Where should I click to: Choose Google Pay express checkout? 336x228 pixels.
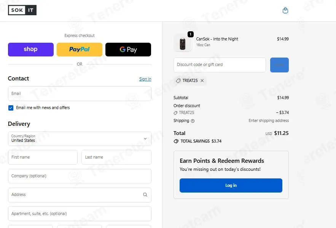[128, 50]
